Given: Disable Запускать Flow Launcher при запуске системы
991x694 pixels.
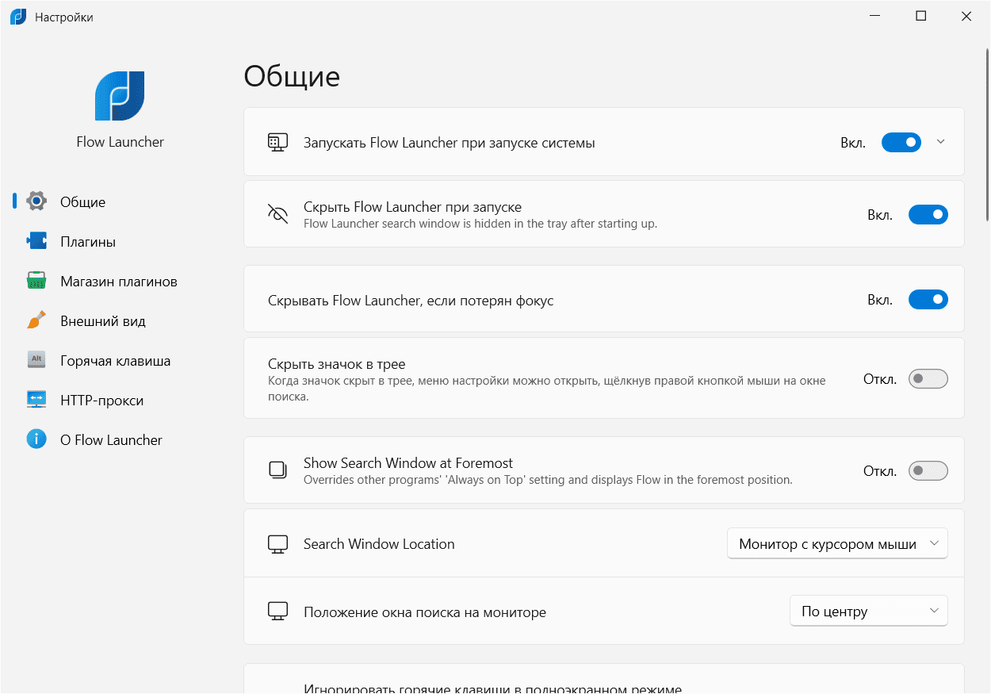Looking at the screenshot, I should [x=901, y=143].
